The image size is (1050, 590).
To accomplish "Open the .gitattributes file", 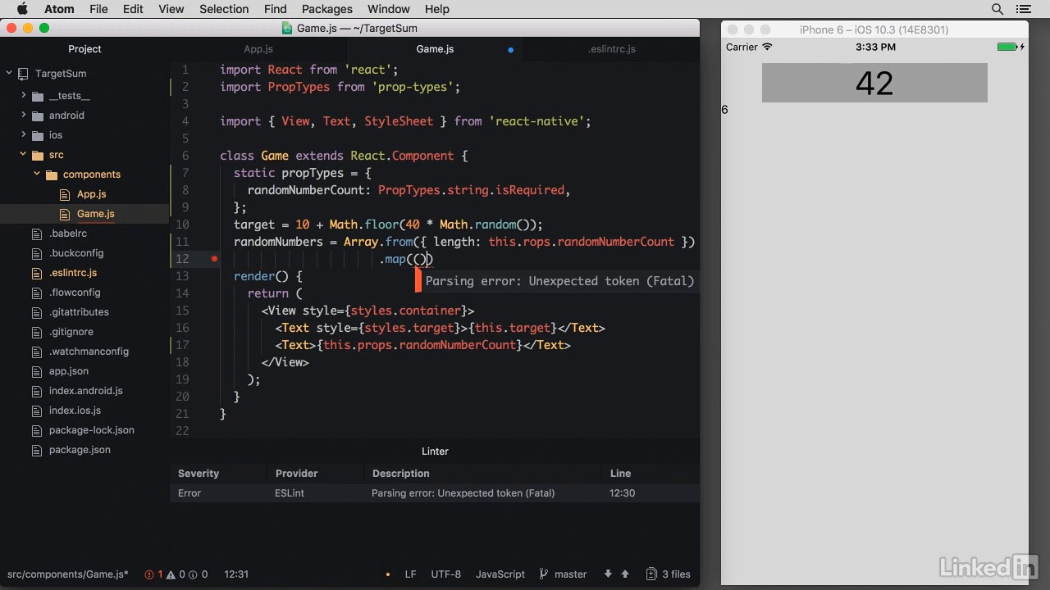I will coord(79,312).
